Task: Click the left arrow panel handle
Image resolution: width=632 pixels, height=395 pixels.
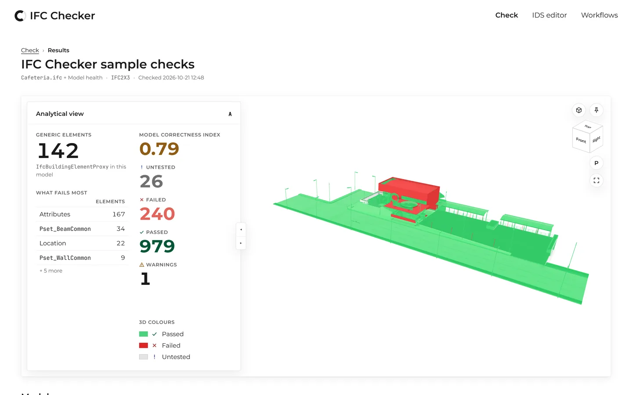Action: tap(241, 230)
